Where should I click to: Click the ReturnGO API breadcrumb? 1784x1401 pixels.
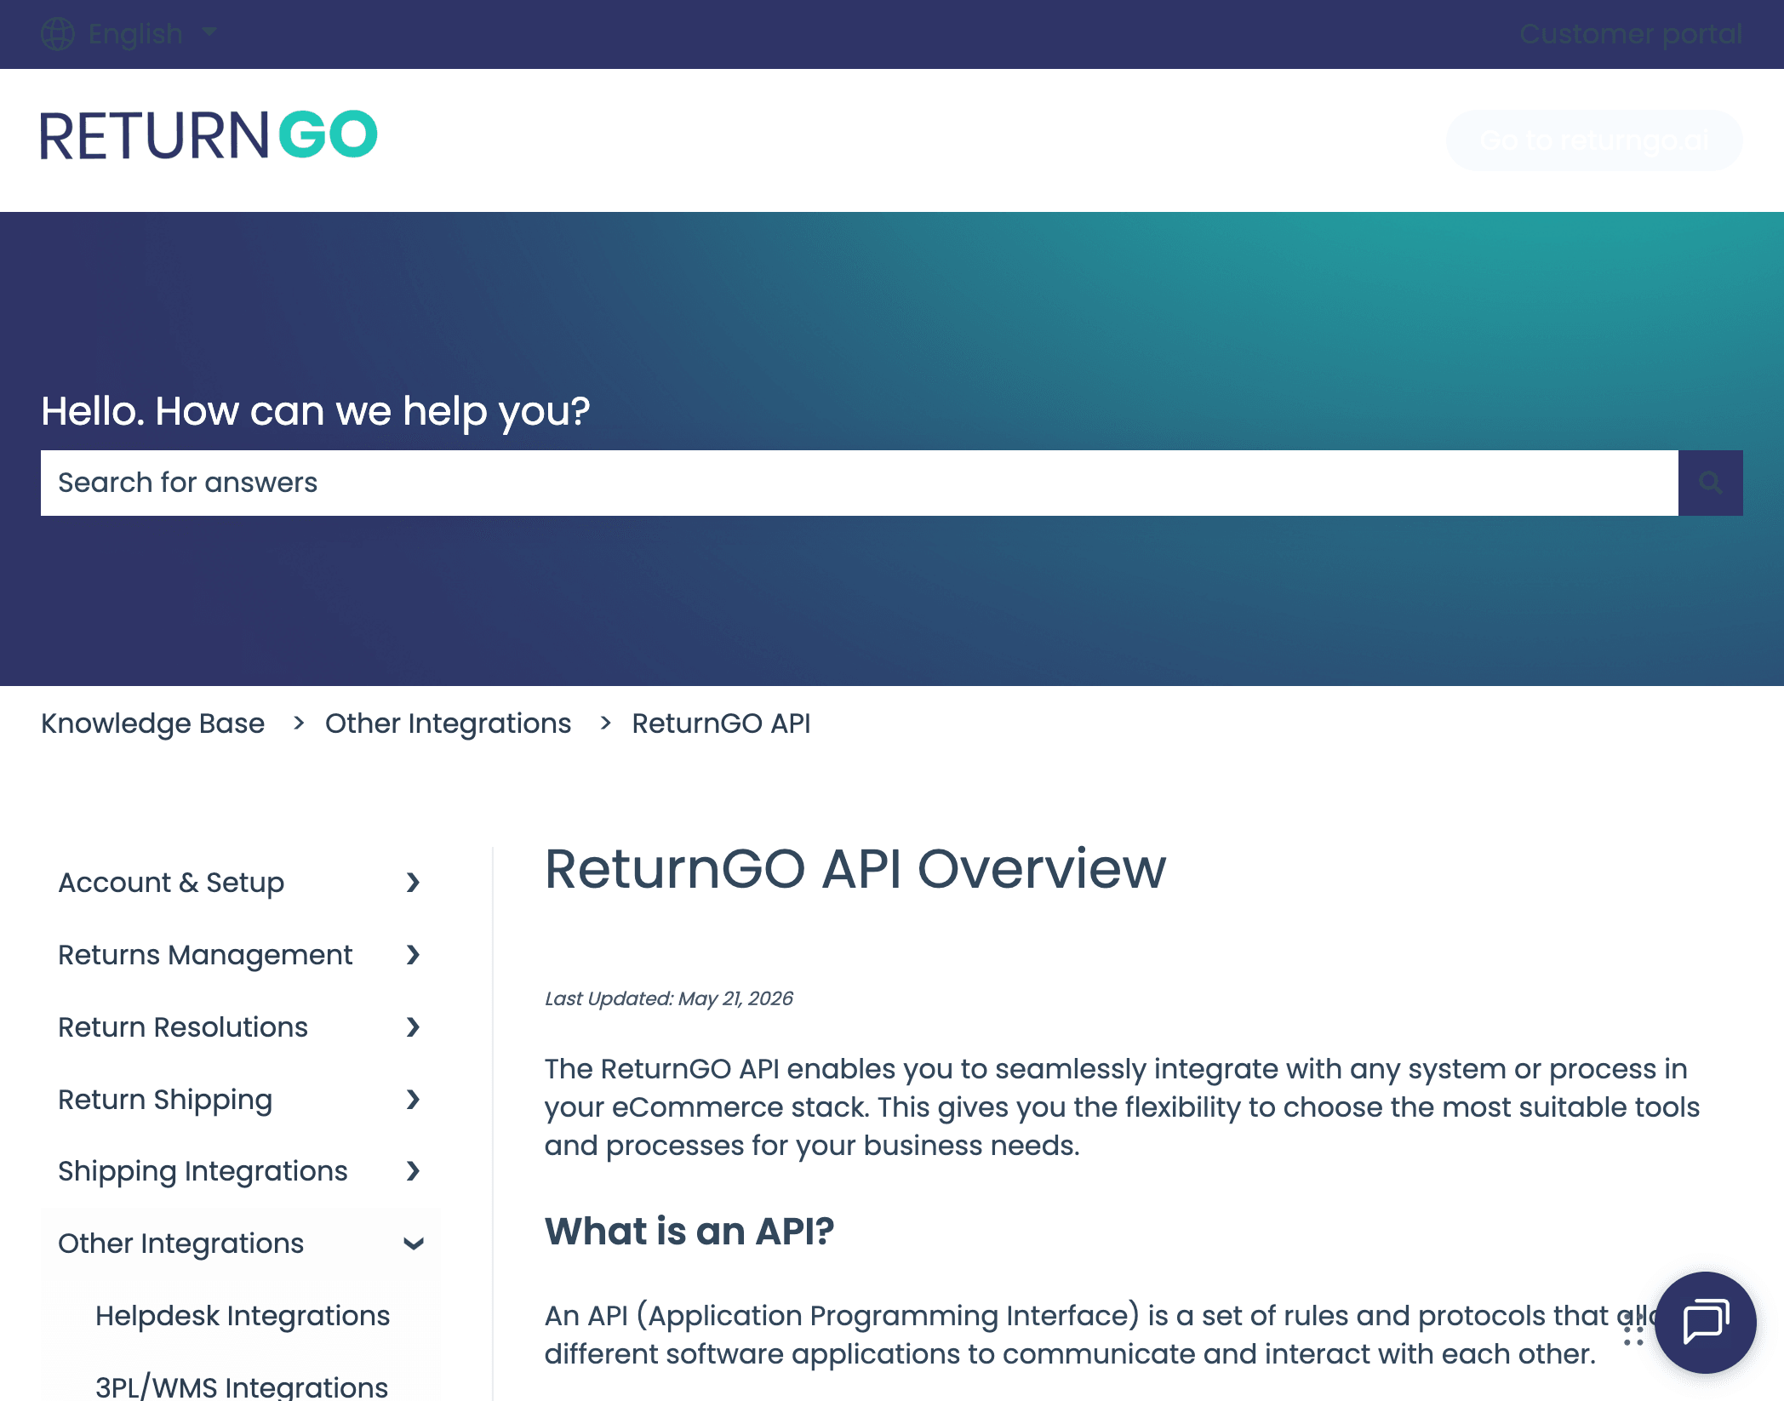721,723
